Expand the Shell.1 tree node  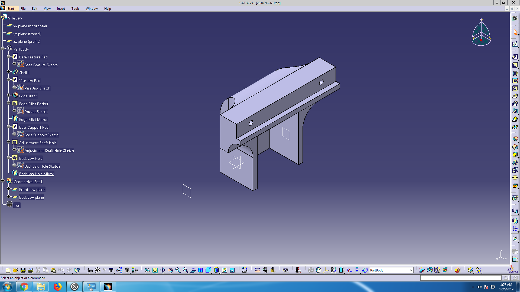[x=9, y=72]
